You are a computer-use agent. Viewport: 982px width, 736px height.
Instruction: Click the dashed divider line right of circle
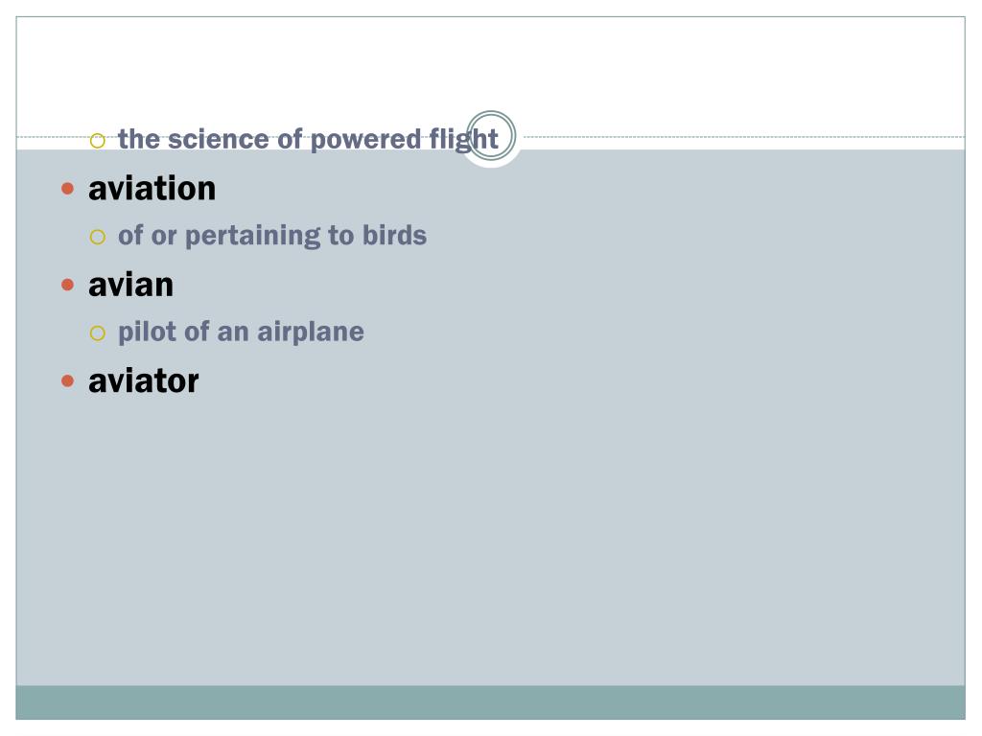(744, 136)
